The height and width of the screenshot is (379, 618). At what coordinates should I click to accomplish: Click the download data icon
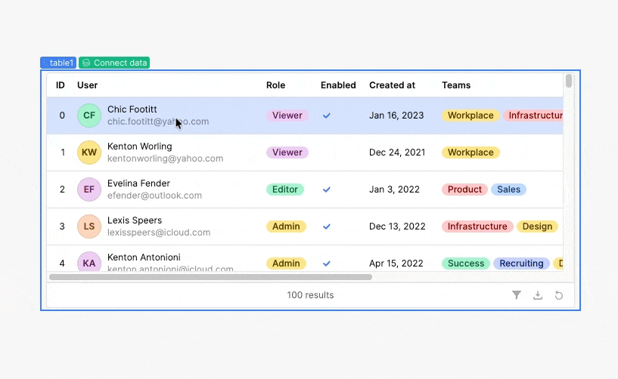[x=538, y=295]
